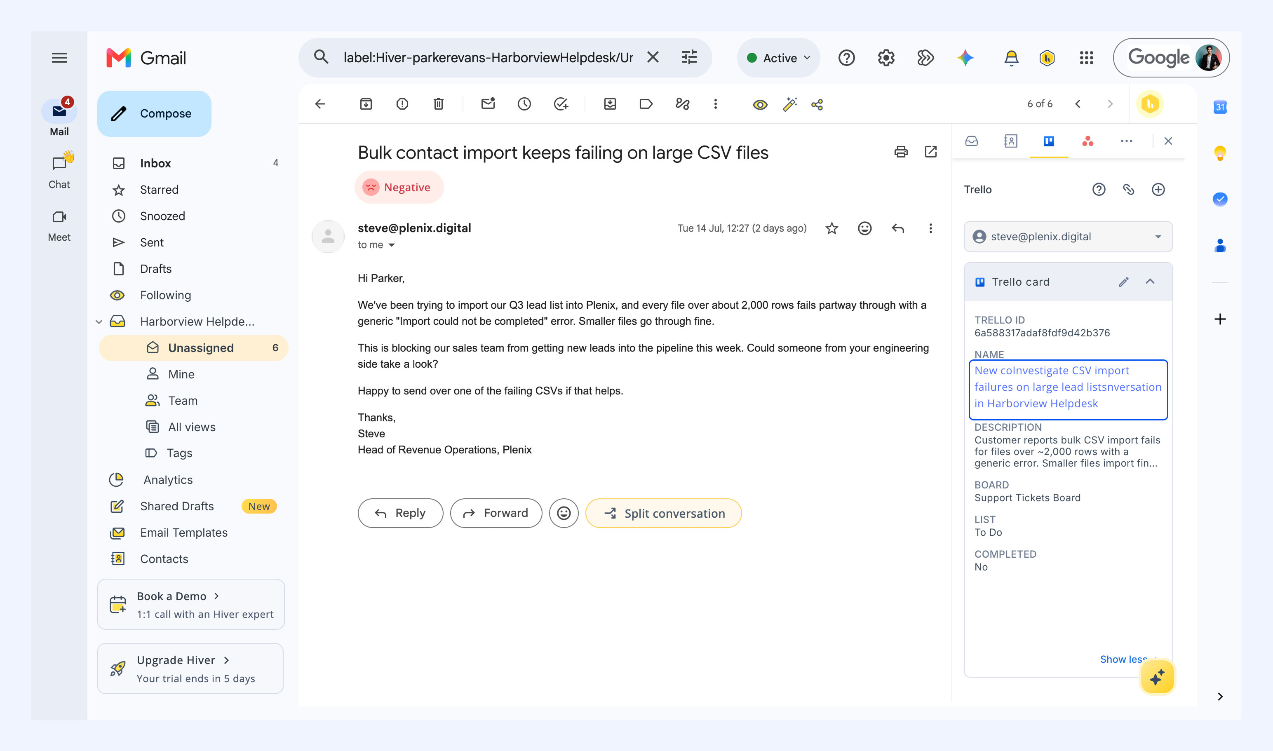Open the Trello card name link
This screenshot has height=751, width=1273.
pyautogui.click(x=1068, y=387)
